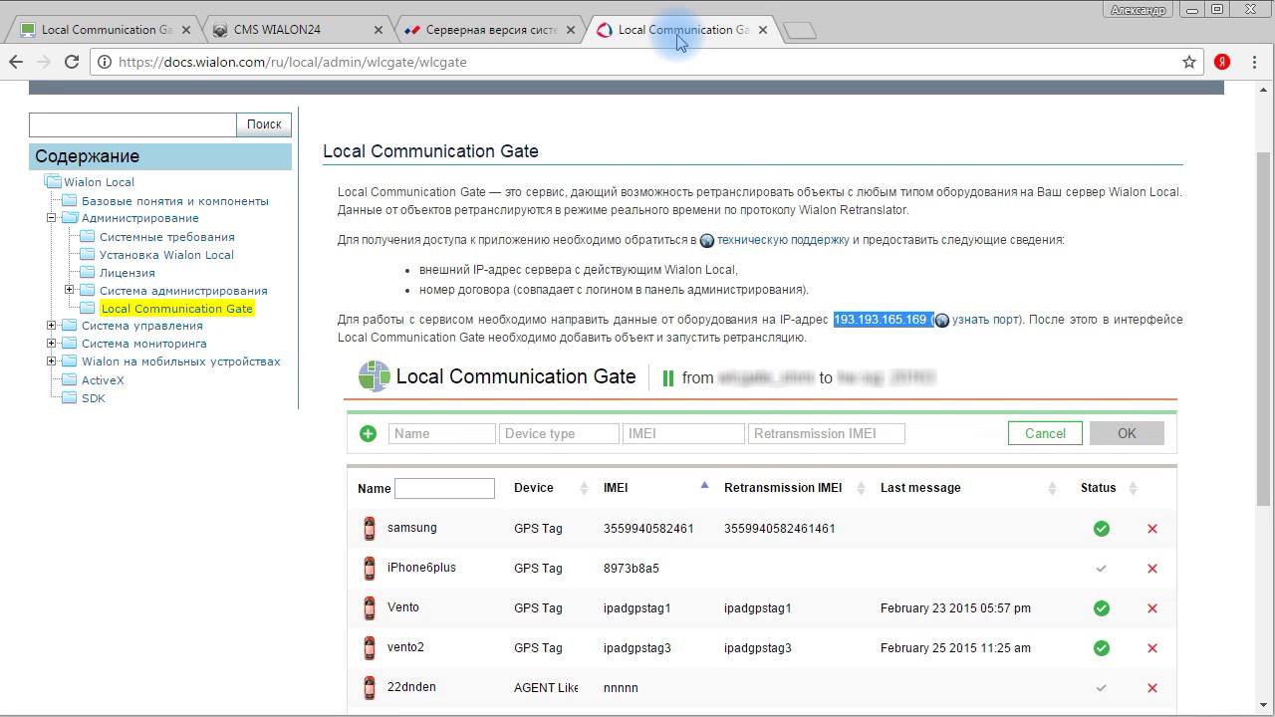The height and width of the screenshot is (717, 1275).
Task: Click the Cancel button
Action: [x=1045, y=433]
